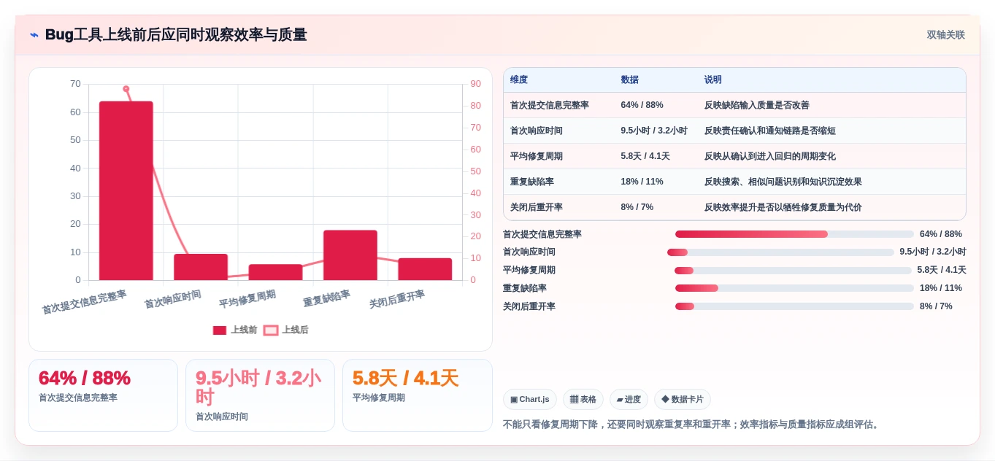This screenshot has height=461, width=995.
Task: Click the 64% / 88% data card
Action: pos(103,395)
